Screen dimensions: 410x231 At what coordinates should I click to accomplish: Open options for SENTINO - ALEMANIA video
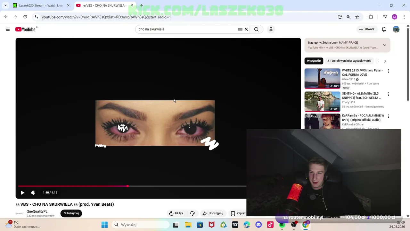389,94
